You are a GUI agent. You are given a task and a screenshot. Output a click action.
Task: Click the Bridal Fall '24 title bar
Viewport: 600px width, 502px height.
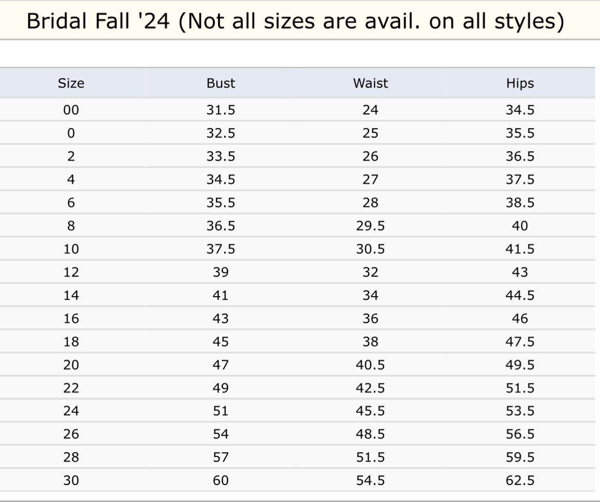tap(295, 21)
